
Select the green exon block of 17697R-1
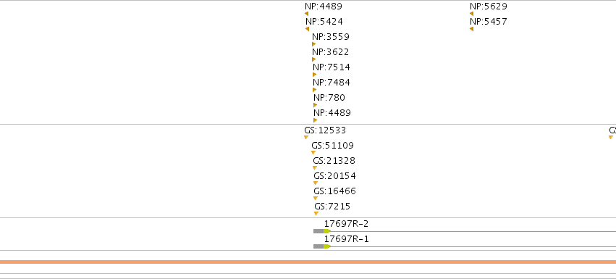coord(327,246)
